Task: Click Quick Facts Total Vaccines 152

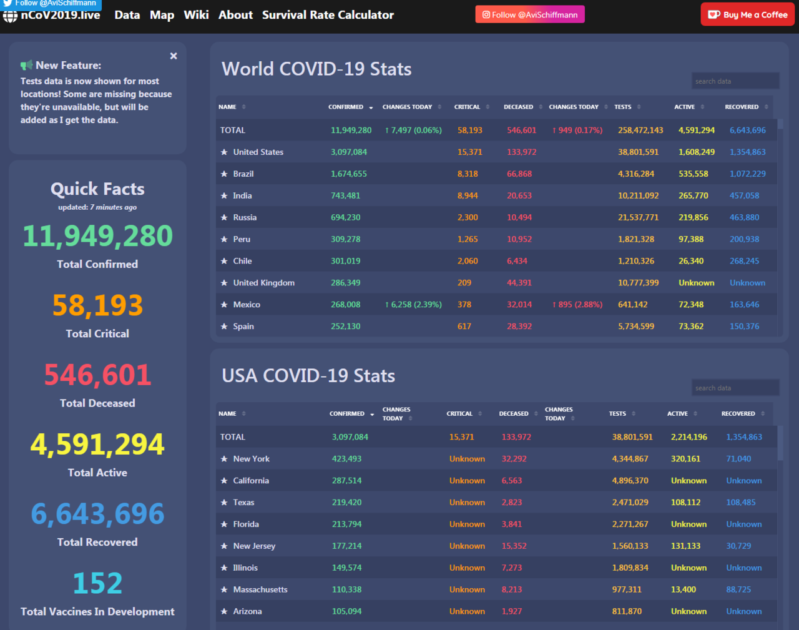Action: [x=97, y=583]
